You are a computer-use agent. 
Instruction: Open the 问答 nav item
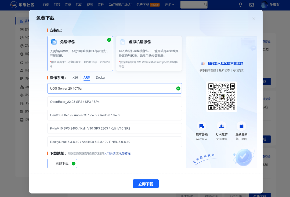(57, 5)
